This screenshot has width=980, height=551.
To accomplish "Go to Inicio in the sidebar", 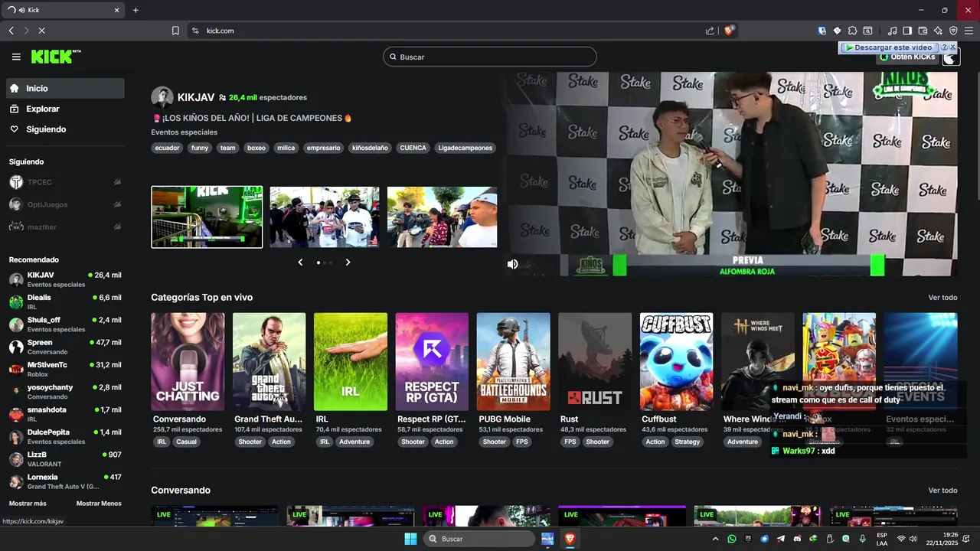I will point(65,88).
